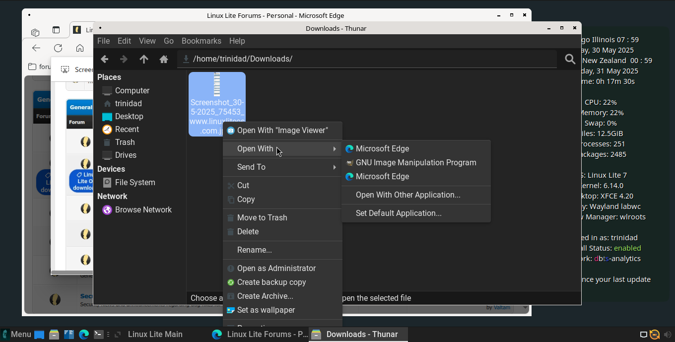Open the Edit menu in Thunar
The height and width of the screenshot is (342, 675).
[124, 41]
